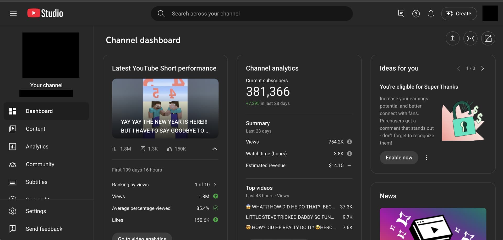503x240 pixels.
Task: Click the Dashboard grid icon
Action: 13,111
